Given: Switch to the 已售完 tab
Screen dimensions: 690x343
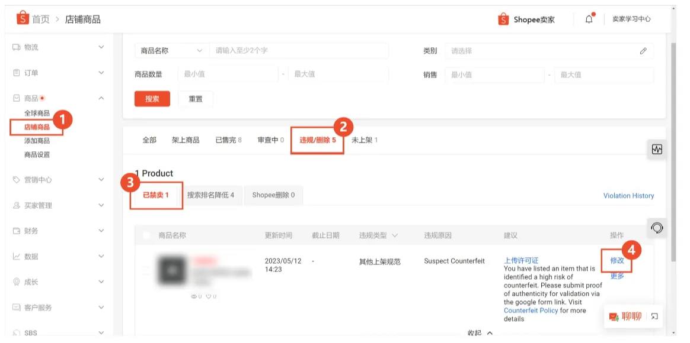Looking at the screenshot, I should pos(226,140).
